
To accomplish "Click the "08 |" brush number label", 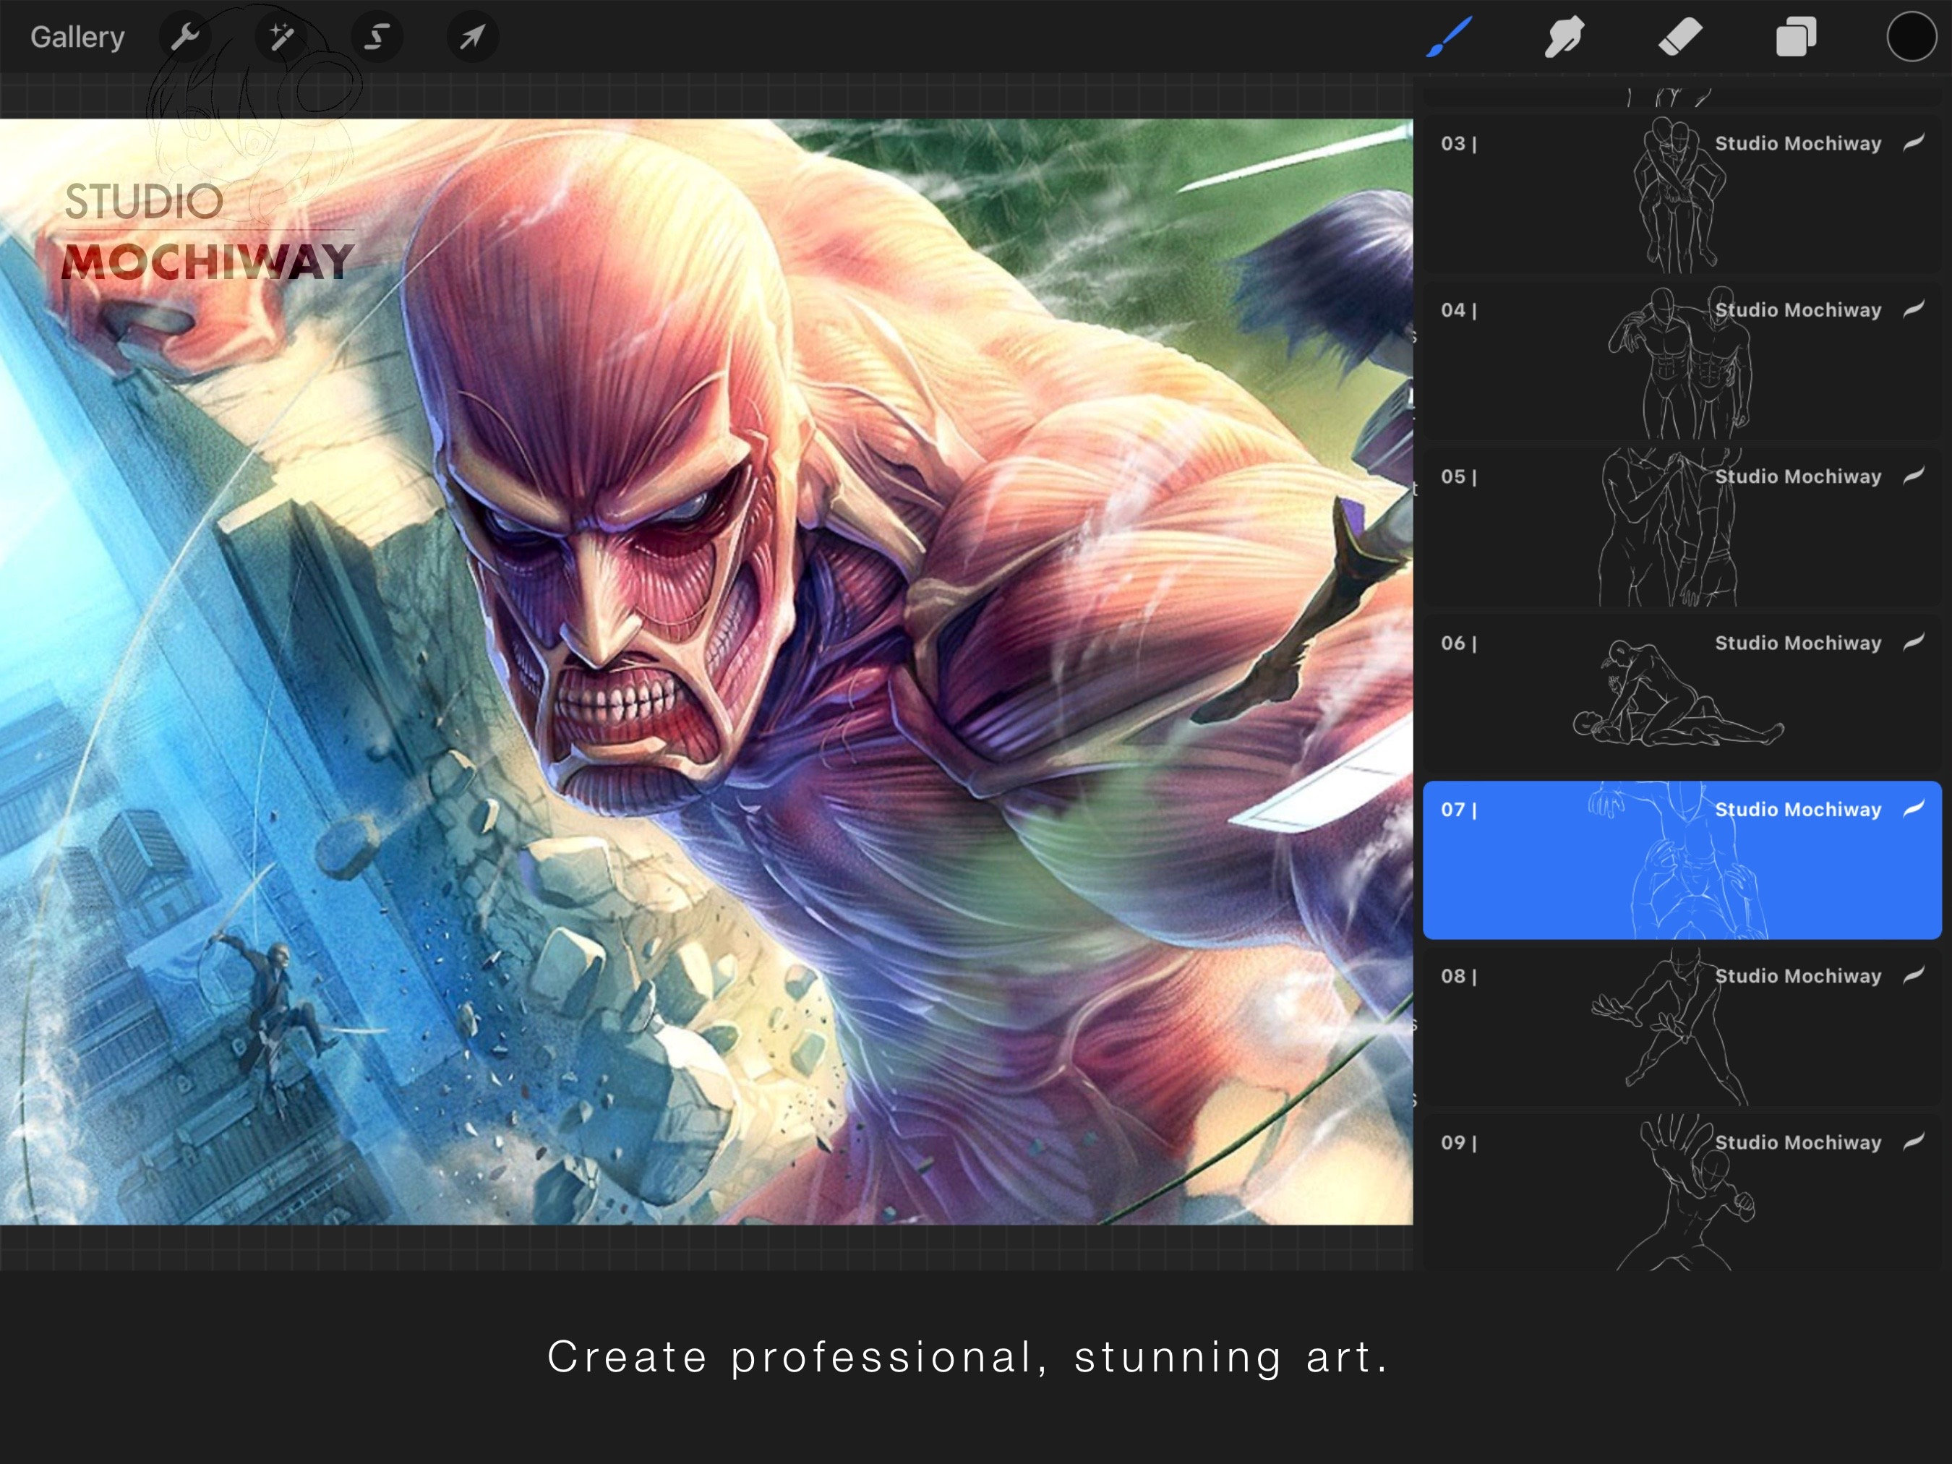I will [1459, 976].
